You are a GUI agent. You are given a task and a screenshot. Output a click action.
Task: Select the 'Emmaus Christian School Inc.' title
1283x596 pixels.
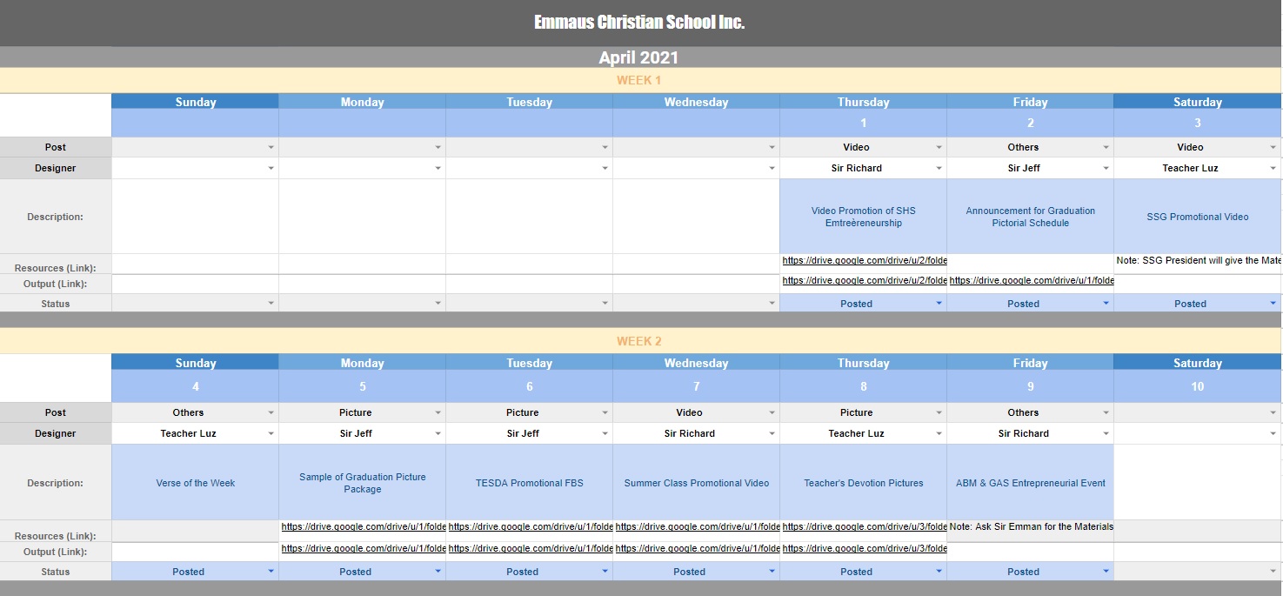[x=639, y=23]
